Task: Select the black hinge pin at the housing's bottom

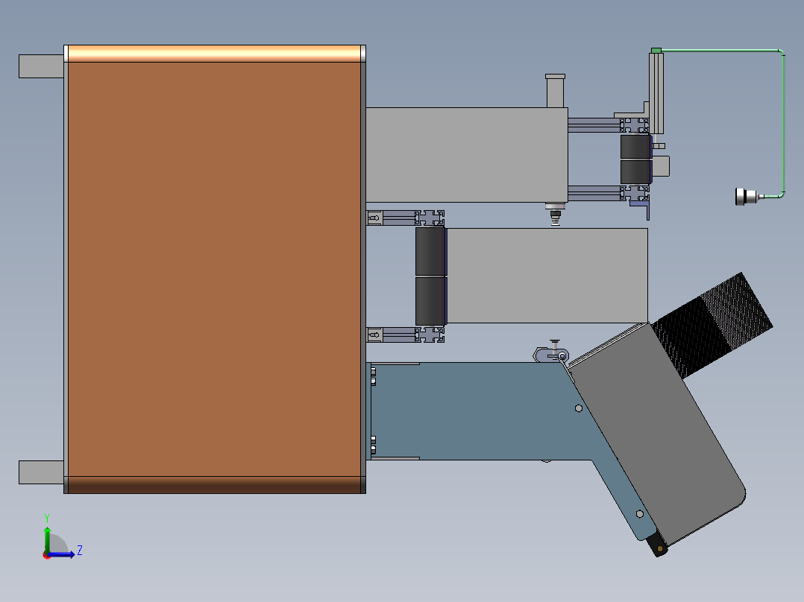Action: 657,545
